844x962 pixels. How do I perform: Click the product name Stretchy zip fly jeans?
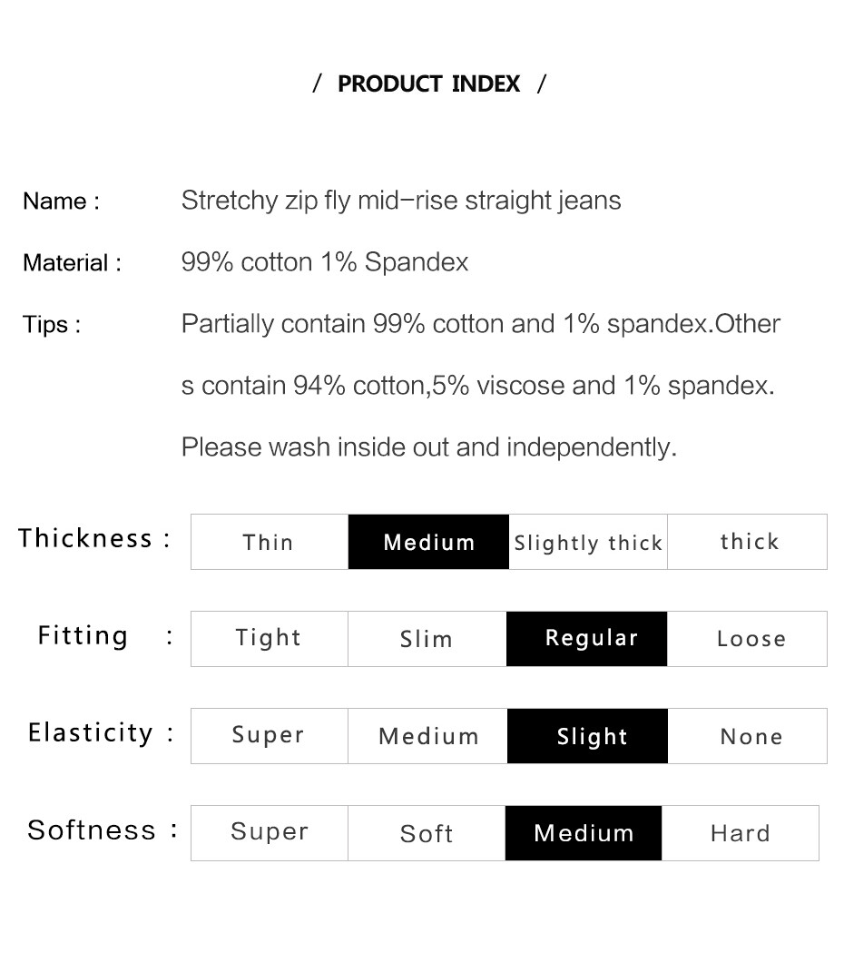coord(401,201)
